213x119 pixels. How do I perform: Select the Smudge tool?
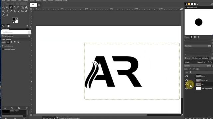click(x=18, y=11)
